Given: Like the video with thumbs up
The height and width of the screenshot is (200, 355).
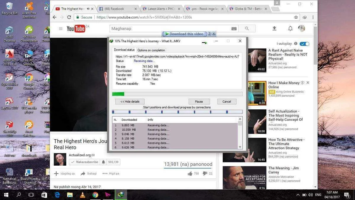Looking at the screenshot, I should (x=190, y=173).
